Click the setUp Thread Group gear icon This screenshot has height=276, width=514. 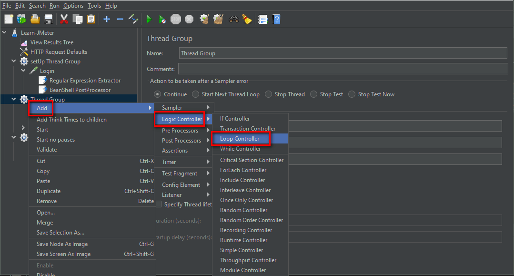(24, 61)
